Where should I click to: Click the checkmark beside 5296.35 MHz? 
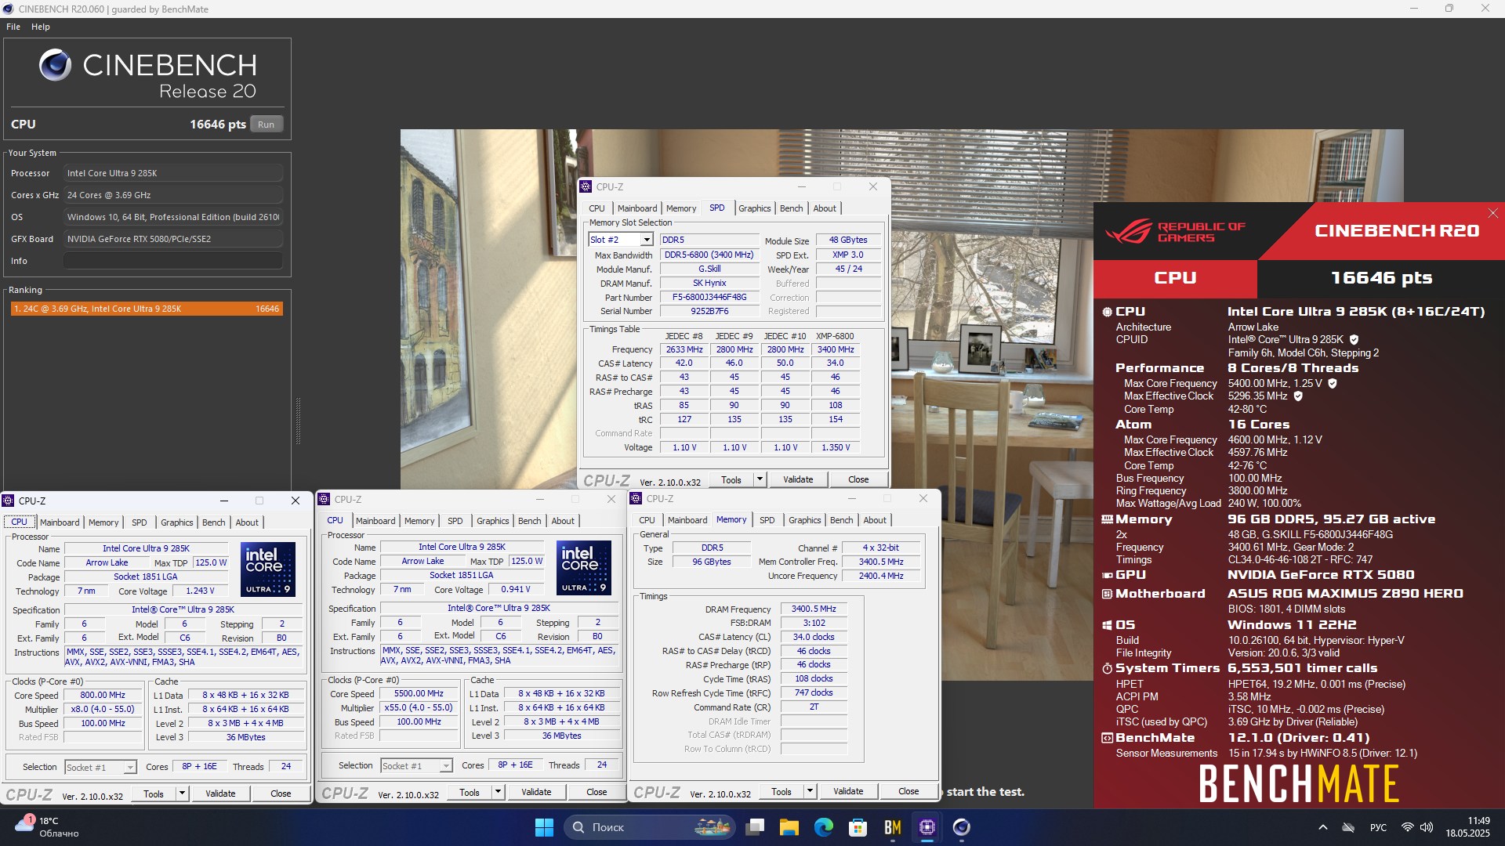pos(1298,396)
